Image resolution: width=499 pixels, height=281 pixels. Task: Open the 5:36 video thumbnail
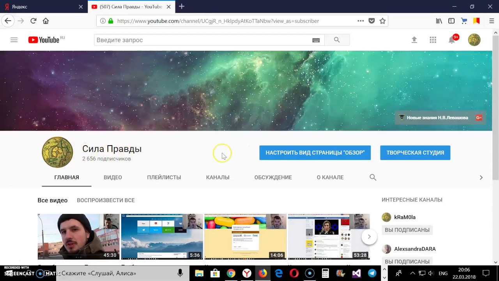pyautogui.click(x=162, y=237)
